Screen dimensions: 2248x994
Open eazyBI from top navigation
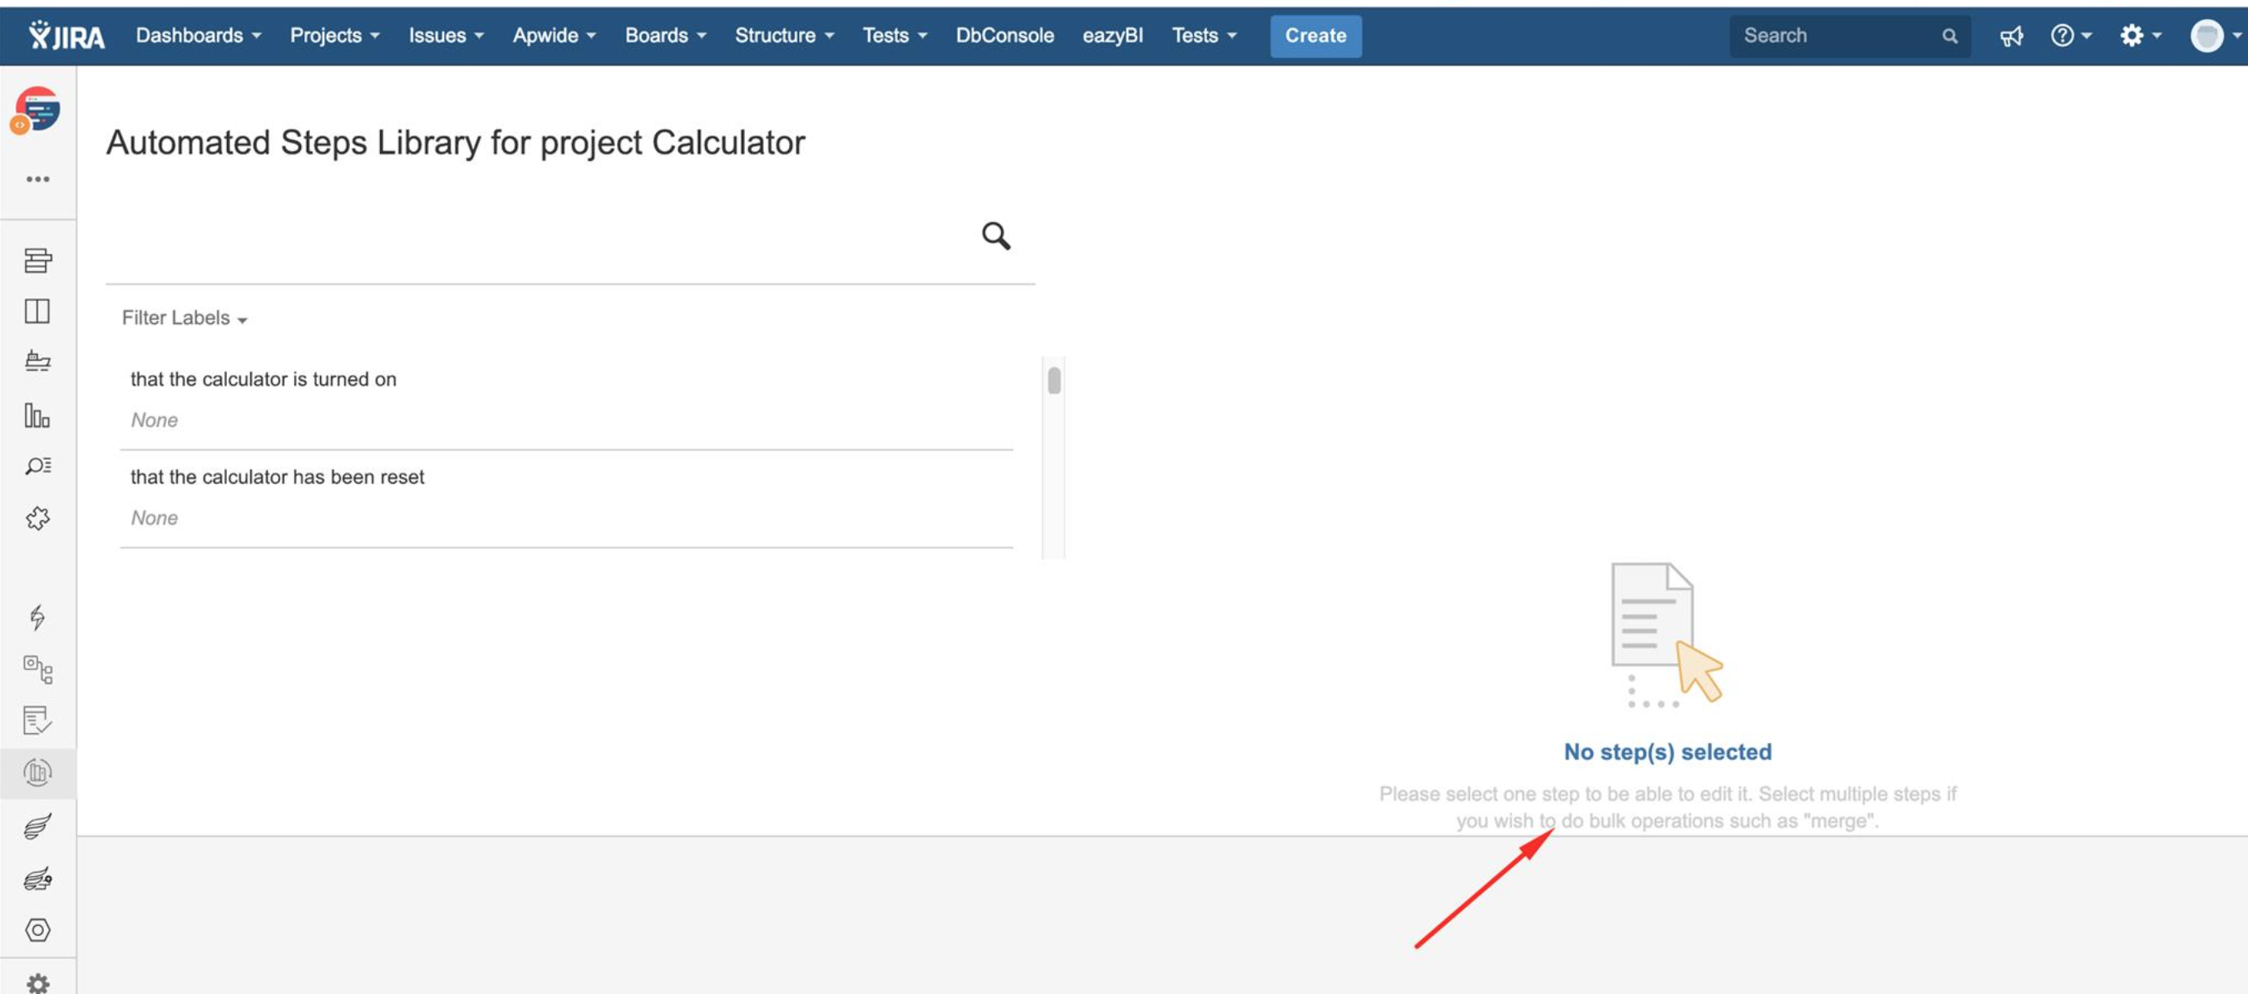point(1112,36)
